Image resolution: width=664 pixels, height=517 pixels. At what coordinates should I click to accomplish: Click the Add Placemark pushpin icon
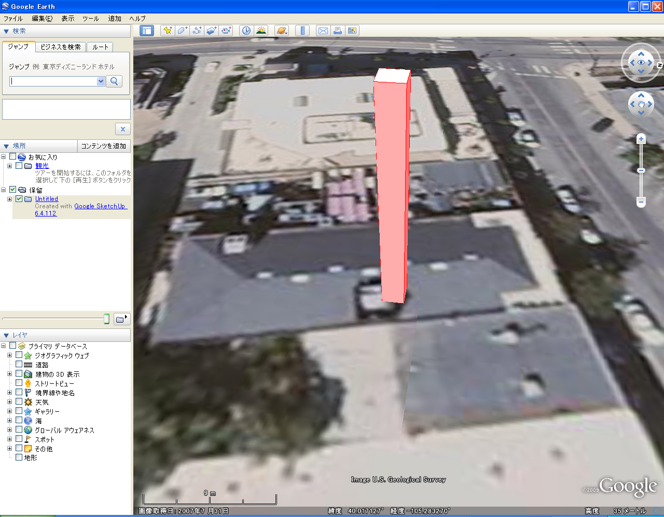click(x=168, y=31)
